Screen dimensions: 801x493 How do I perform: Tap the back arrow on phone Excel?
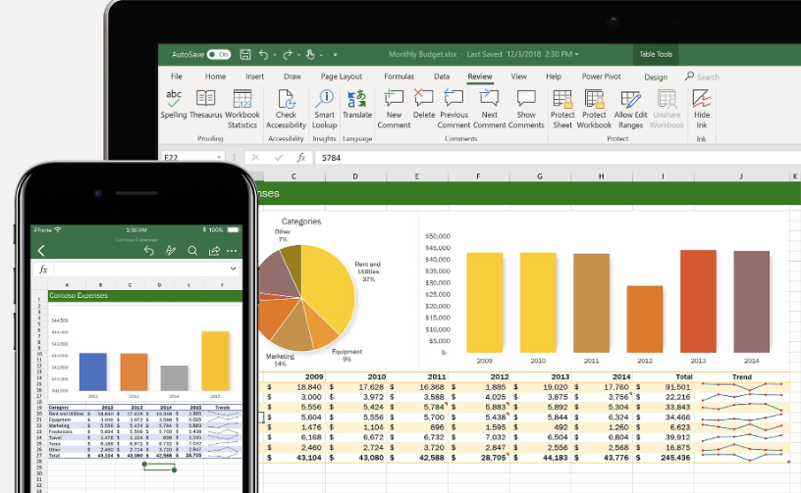[41, 250]
